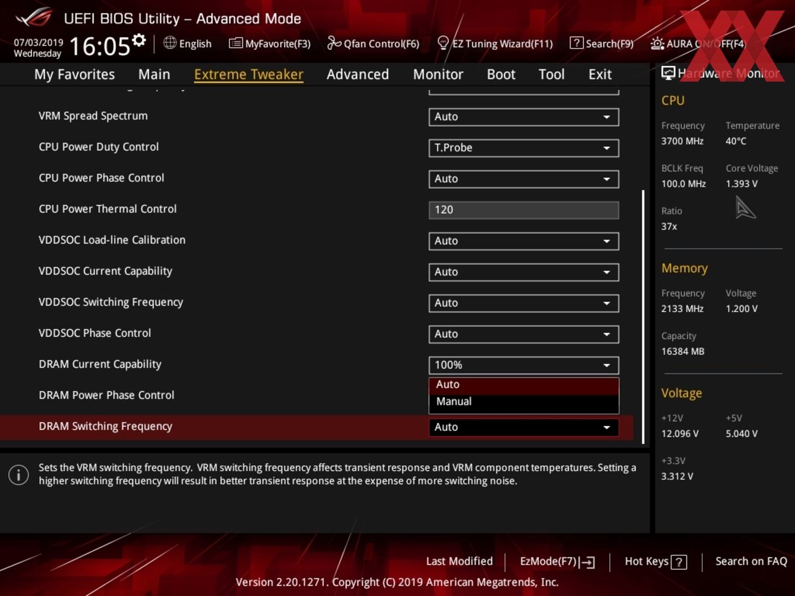Select the DRAM Power Phase Control row

316,396
